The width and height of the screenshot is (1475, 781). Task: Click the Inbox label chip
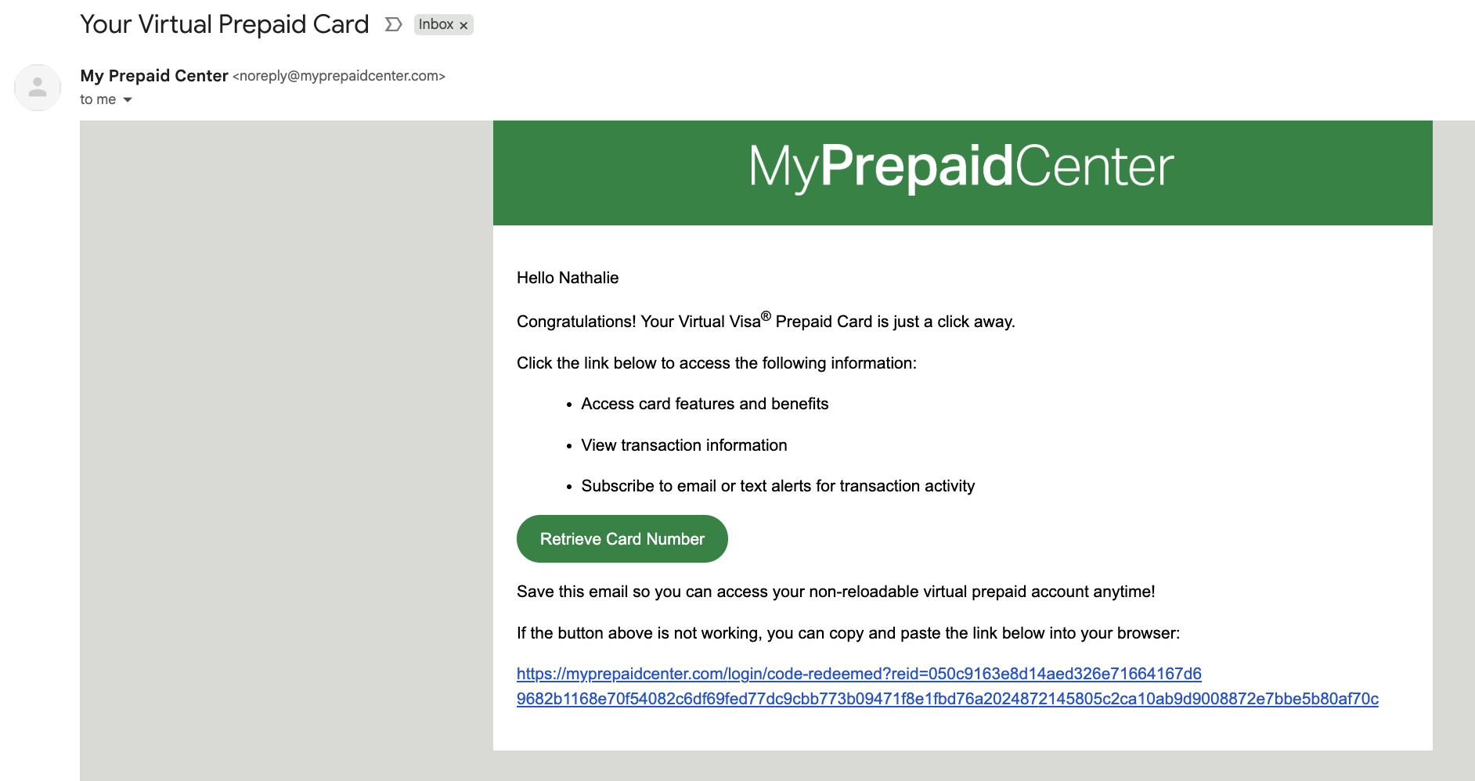435,25
